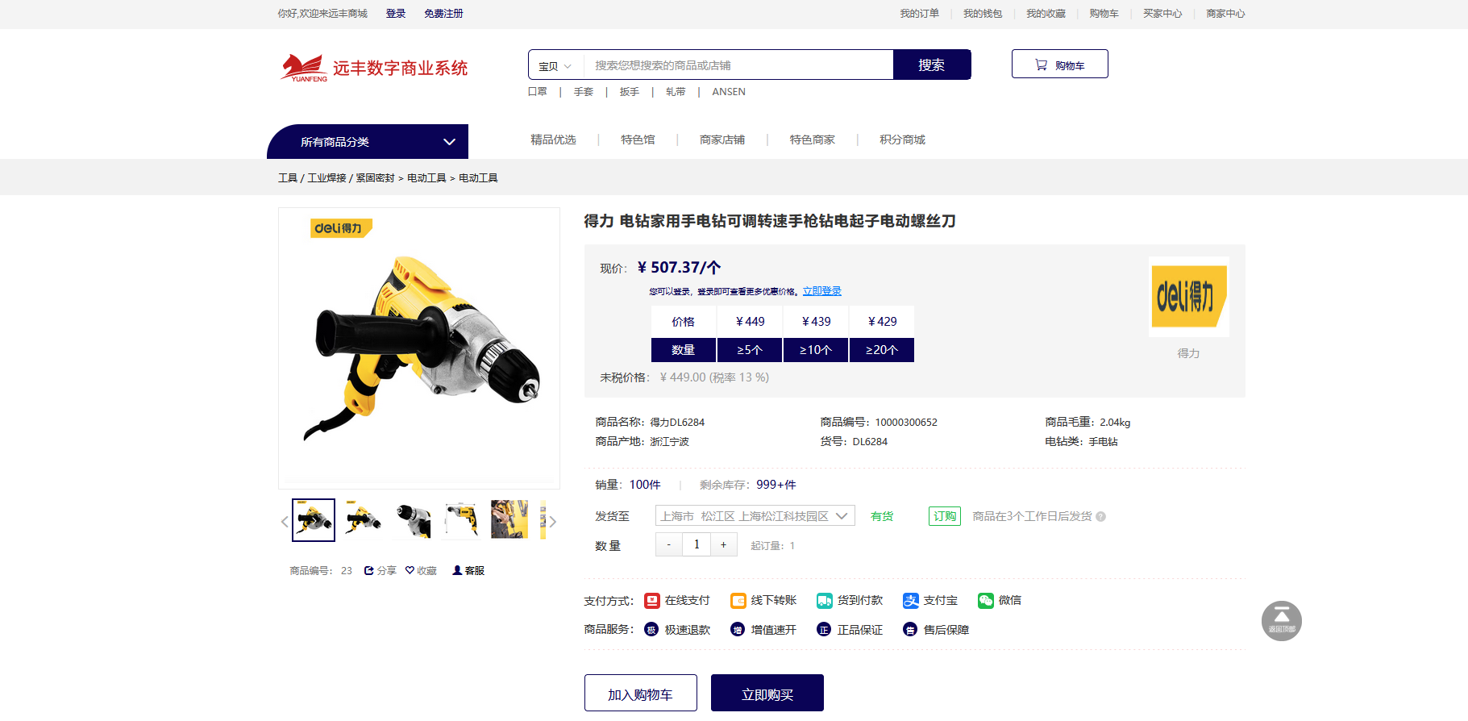This screenshot has width=1468, height=721.
Task: Click the 登录 link in top bar
Action: pos(395,14)
